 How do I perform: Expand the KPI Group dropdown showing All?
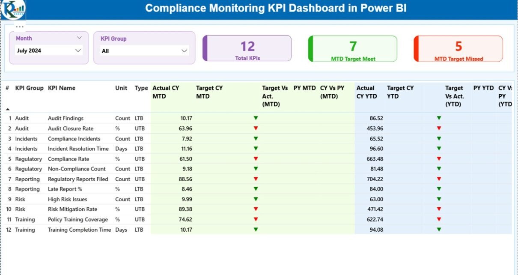185,51
